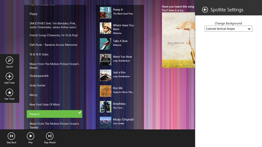Open the Parov Stelar Trio recommended album cover
The height and width of the screenshot is (147, 262).
(x=178, y=40)
